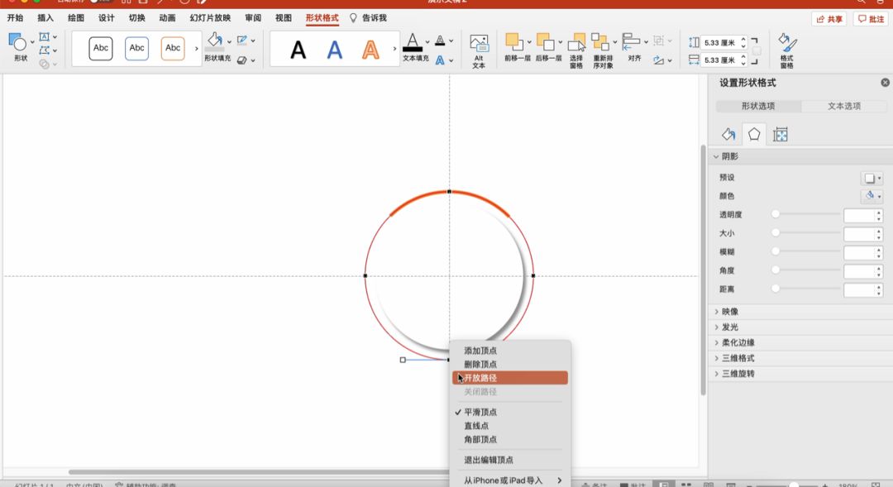The width and height of the screenshot is (893, 487).
Task: Click the 批注 comments button
Action: pos(872,19)
